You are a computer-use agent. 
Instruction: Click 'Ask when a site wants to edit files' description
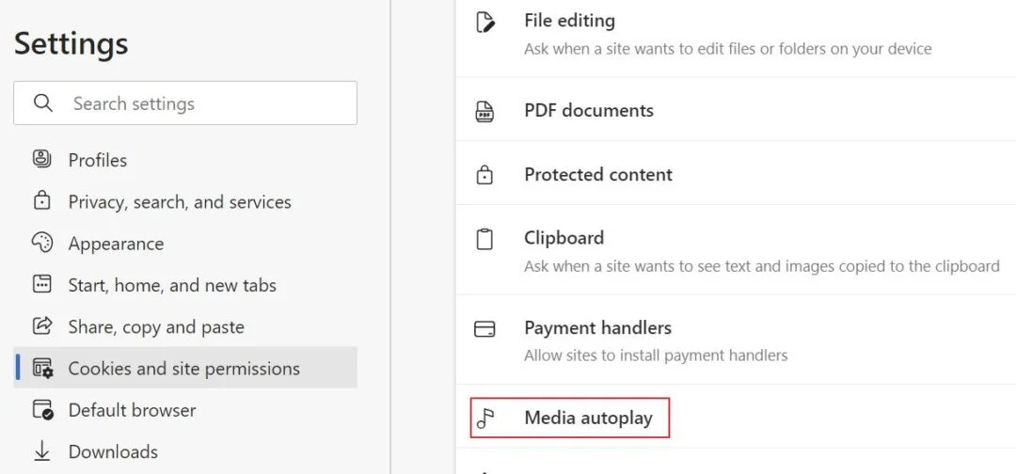tap(727, 49)
